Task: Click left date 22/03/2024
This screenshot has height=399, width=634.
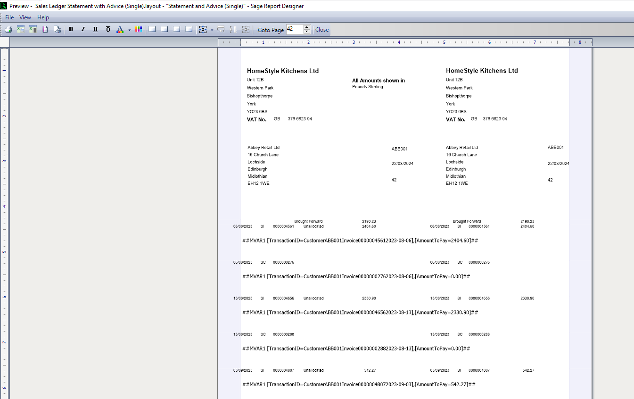Action: coord(403,164)
